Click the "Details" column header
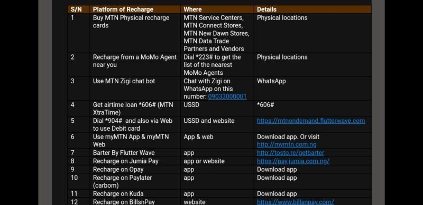The image size is (423, 205). [x=312, y=9]
